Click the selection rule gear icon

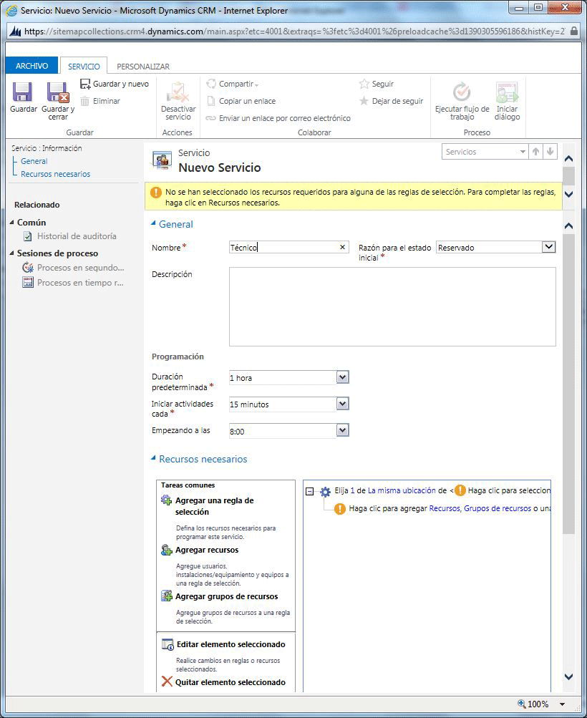325,492
